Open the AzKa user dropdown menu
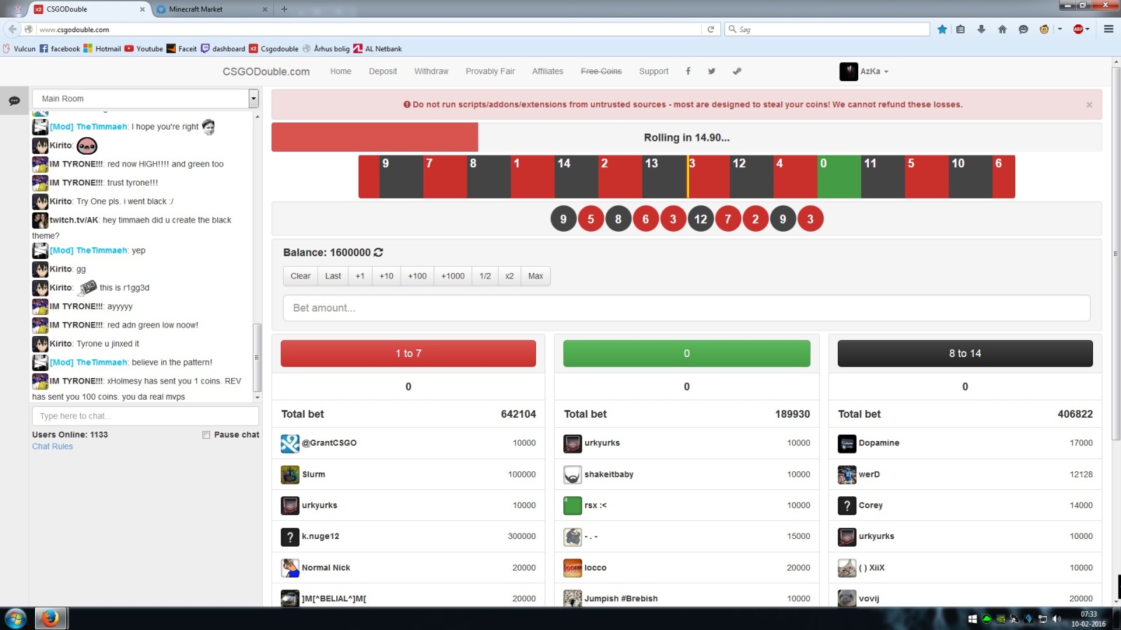Viewport: 1121px width, 630px height. [x=874, y=71]
